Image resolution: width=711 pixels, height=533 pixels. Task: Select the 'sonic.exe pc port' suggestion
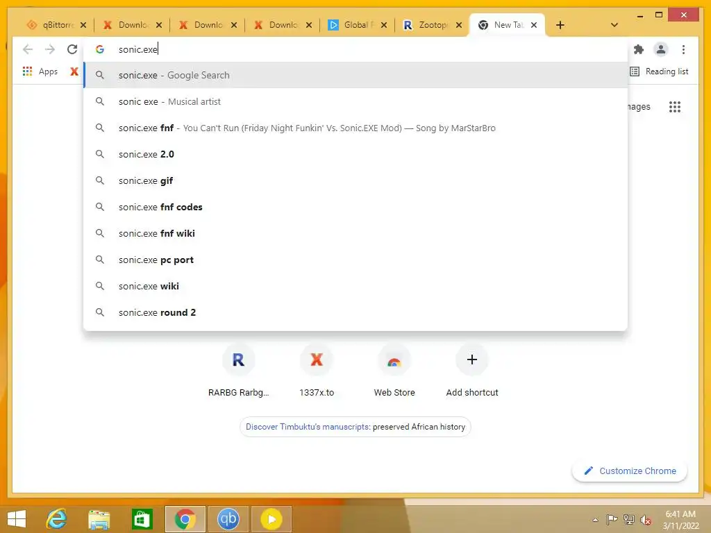pos(355,260)
